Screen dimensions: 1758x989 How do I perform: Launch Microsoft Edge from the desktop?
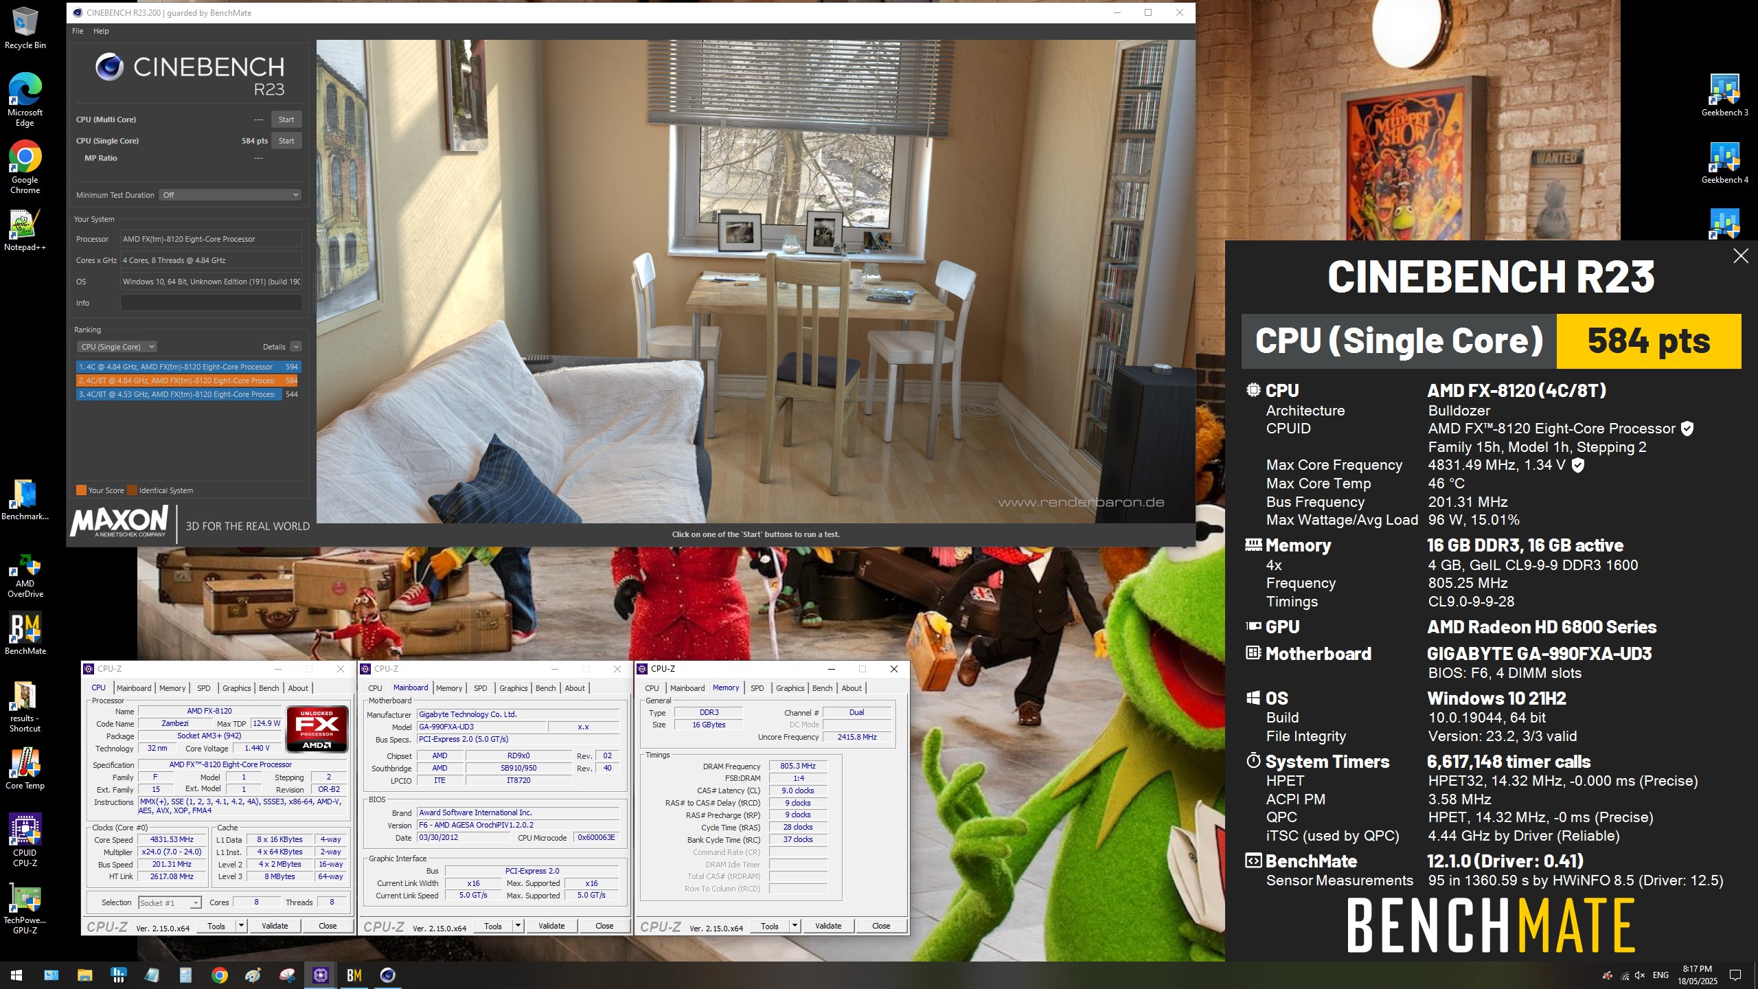point(25,99)
